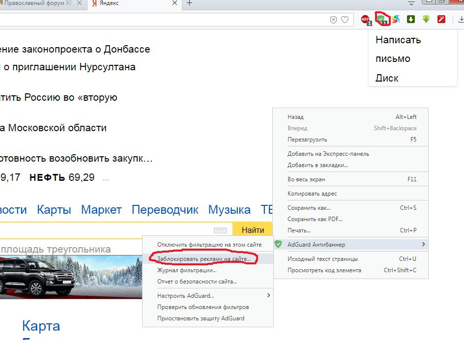Screen dimensions: 464x340
Task: Open the Переводчик link
Action: pos(165,210)
